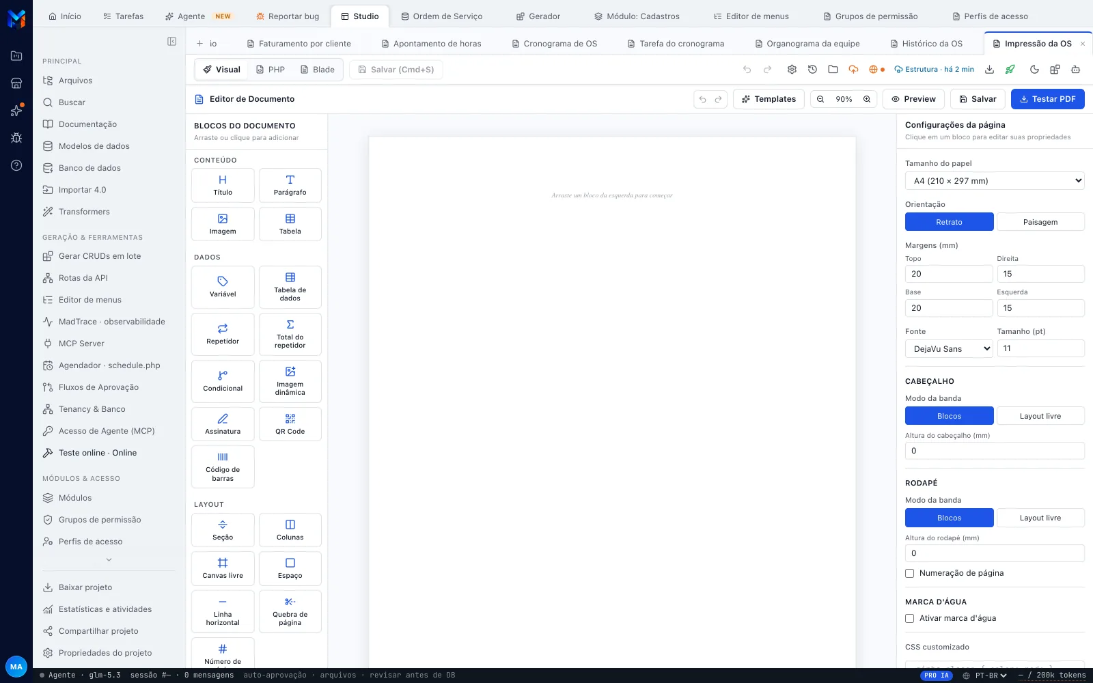The width and height of the screenshot is (1093, 683).
Task: Close the Impressão da OS tab
Action: tap(1082, 44)
